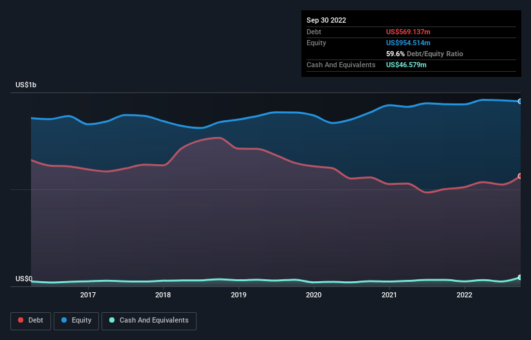Screen dimensions: 531x340
Task: Toggle the Cash And Equivalents legend button
Action: [149, 321]
